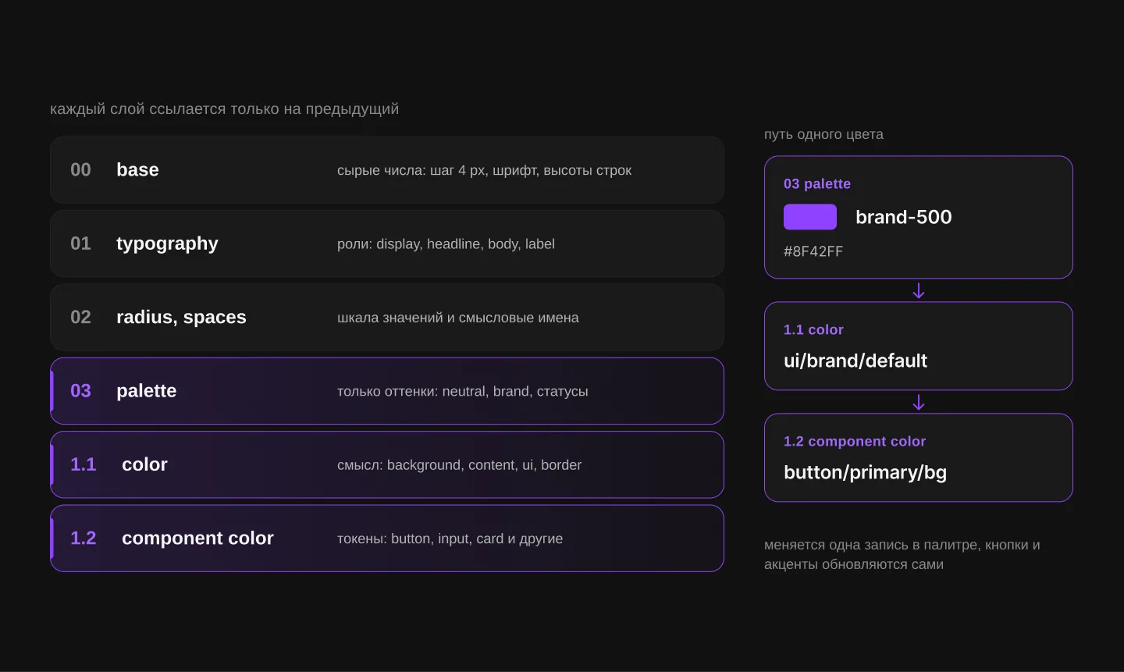The width and height of the screenshot is (1124, 672).
Task: Click the text "токены: button, input, card и другие"
Action: click(450, 539)
